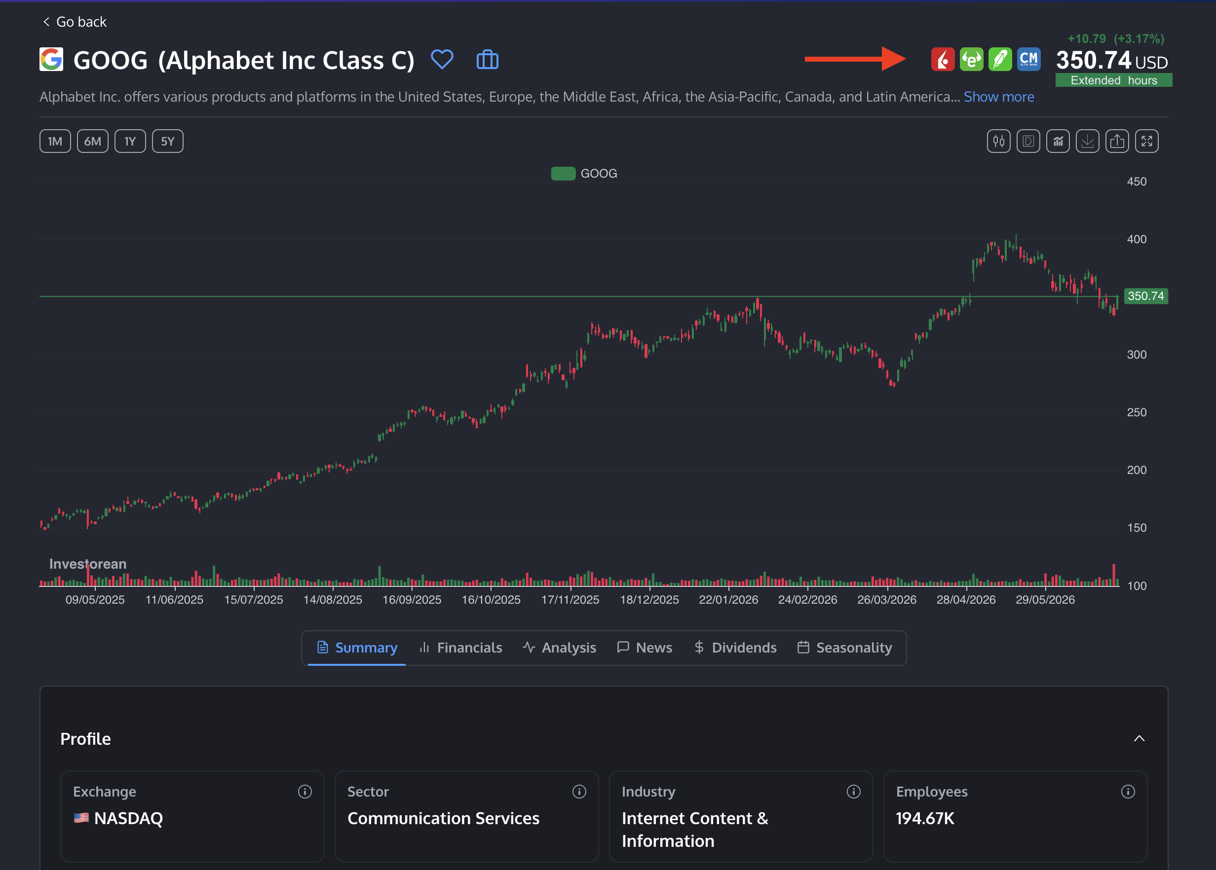The image size is (1216, 870).
Task: Click the blue portfolio briefcase icon
Action: 487,60
